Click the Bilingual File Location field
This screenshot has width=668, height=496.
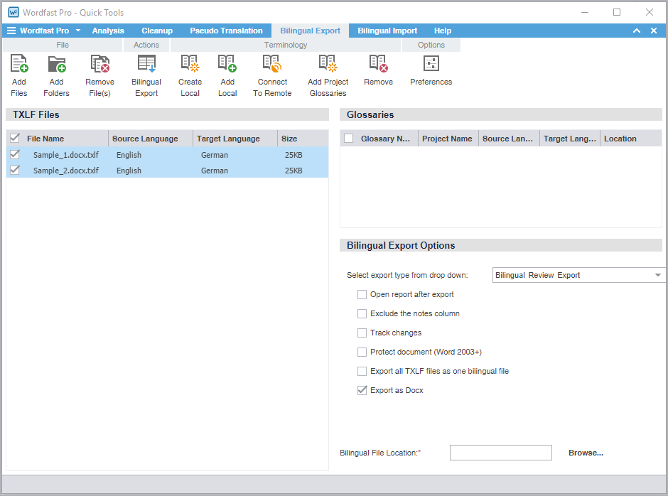[500, 453]
